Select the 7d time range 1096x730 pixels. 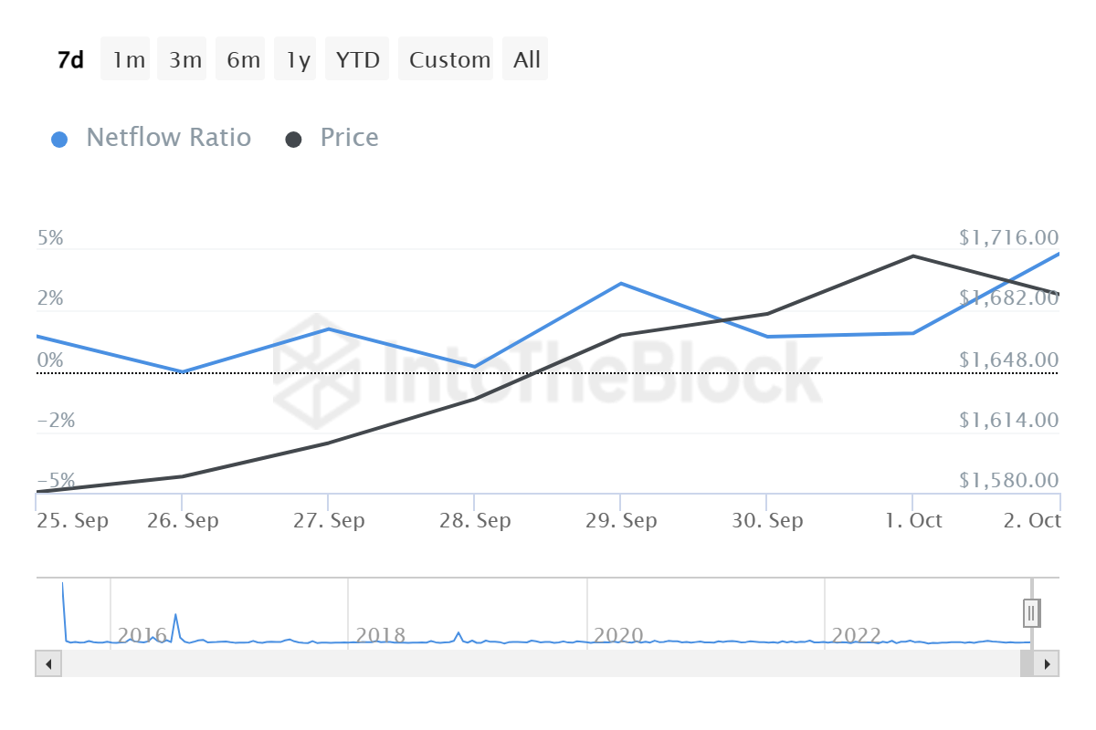point(70,60)
